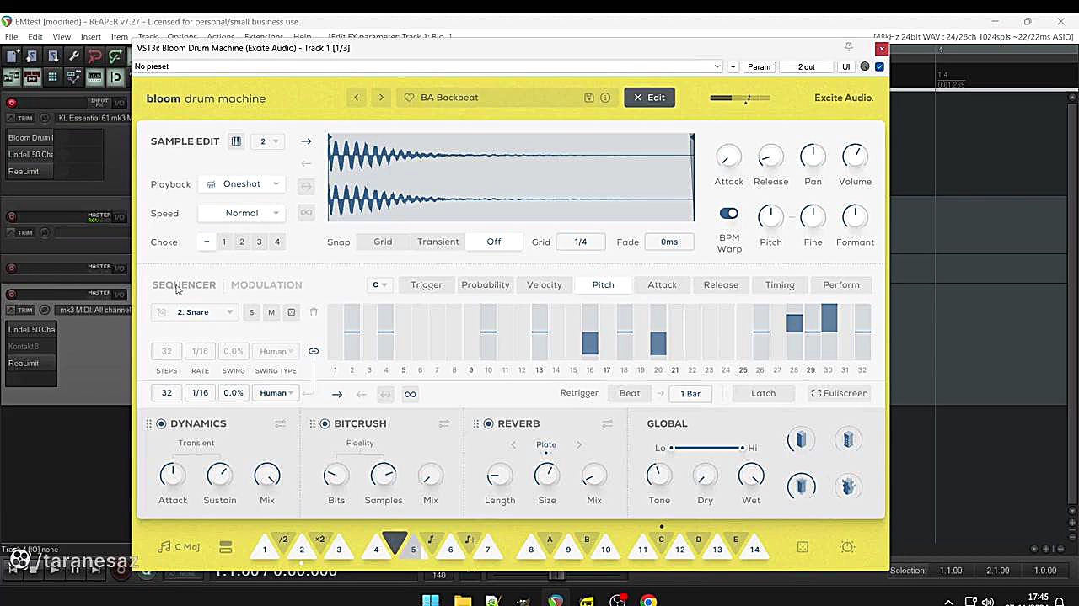The height and width of the screenshot is (606, 1079).
Task: Toggle Dynamics effect power button
Action: pos(161,423)
